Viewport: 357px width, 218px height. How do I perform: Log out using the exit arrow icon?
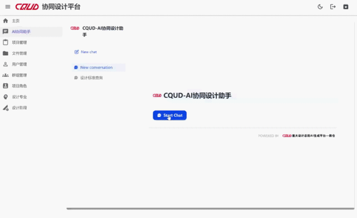pos(333,7)
